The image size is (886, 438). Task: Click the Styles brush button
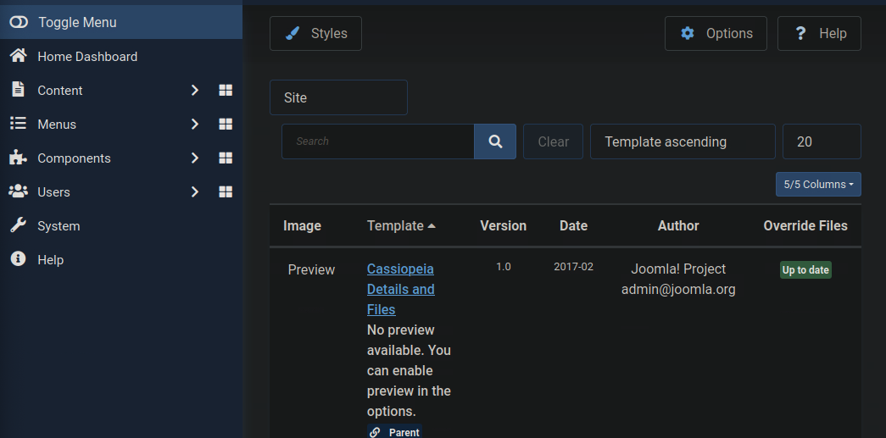(x=315, y=34)
